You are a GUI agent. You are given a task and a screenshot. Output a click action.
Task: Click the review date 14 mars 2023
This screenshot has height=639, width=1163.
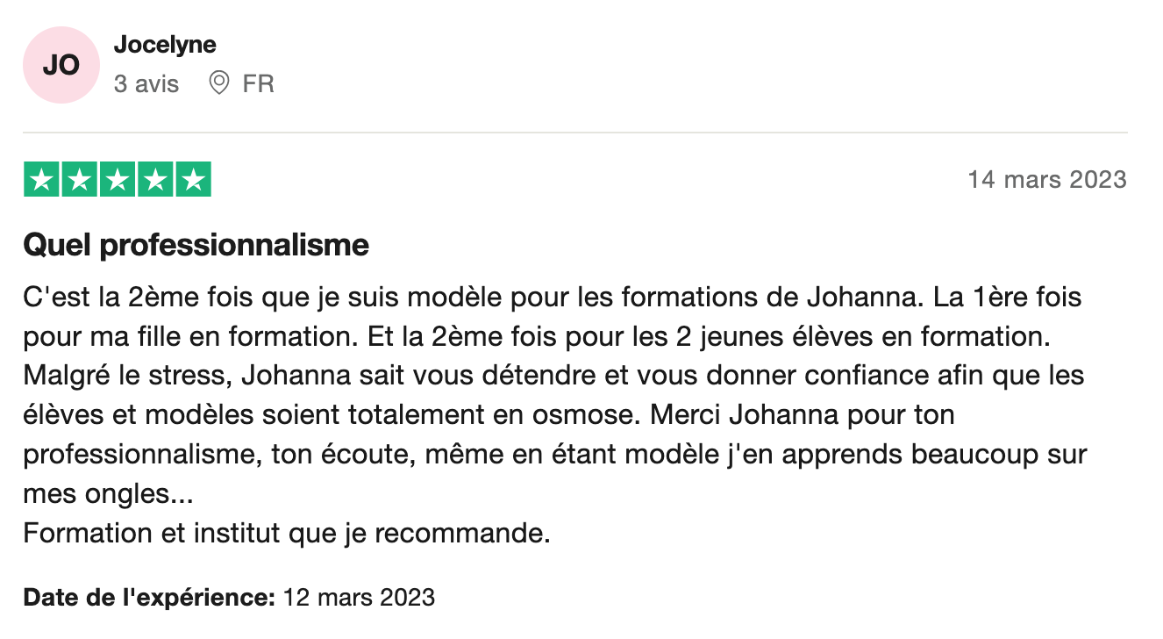1046,179
